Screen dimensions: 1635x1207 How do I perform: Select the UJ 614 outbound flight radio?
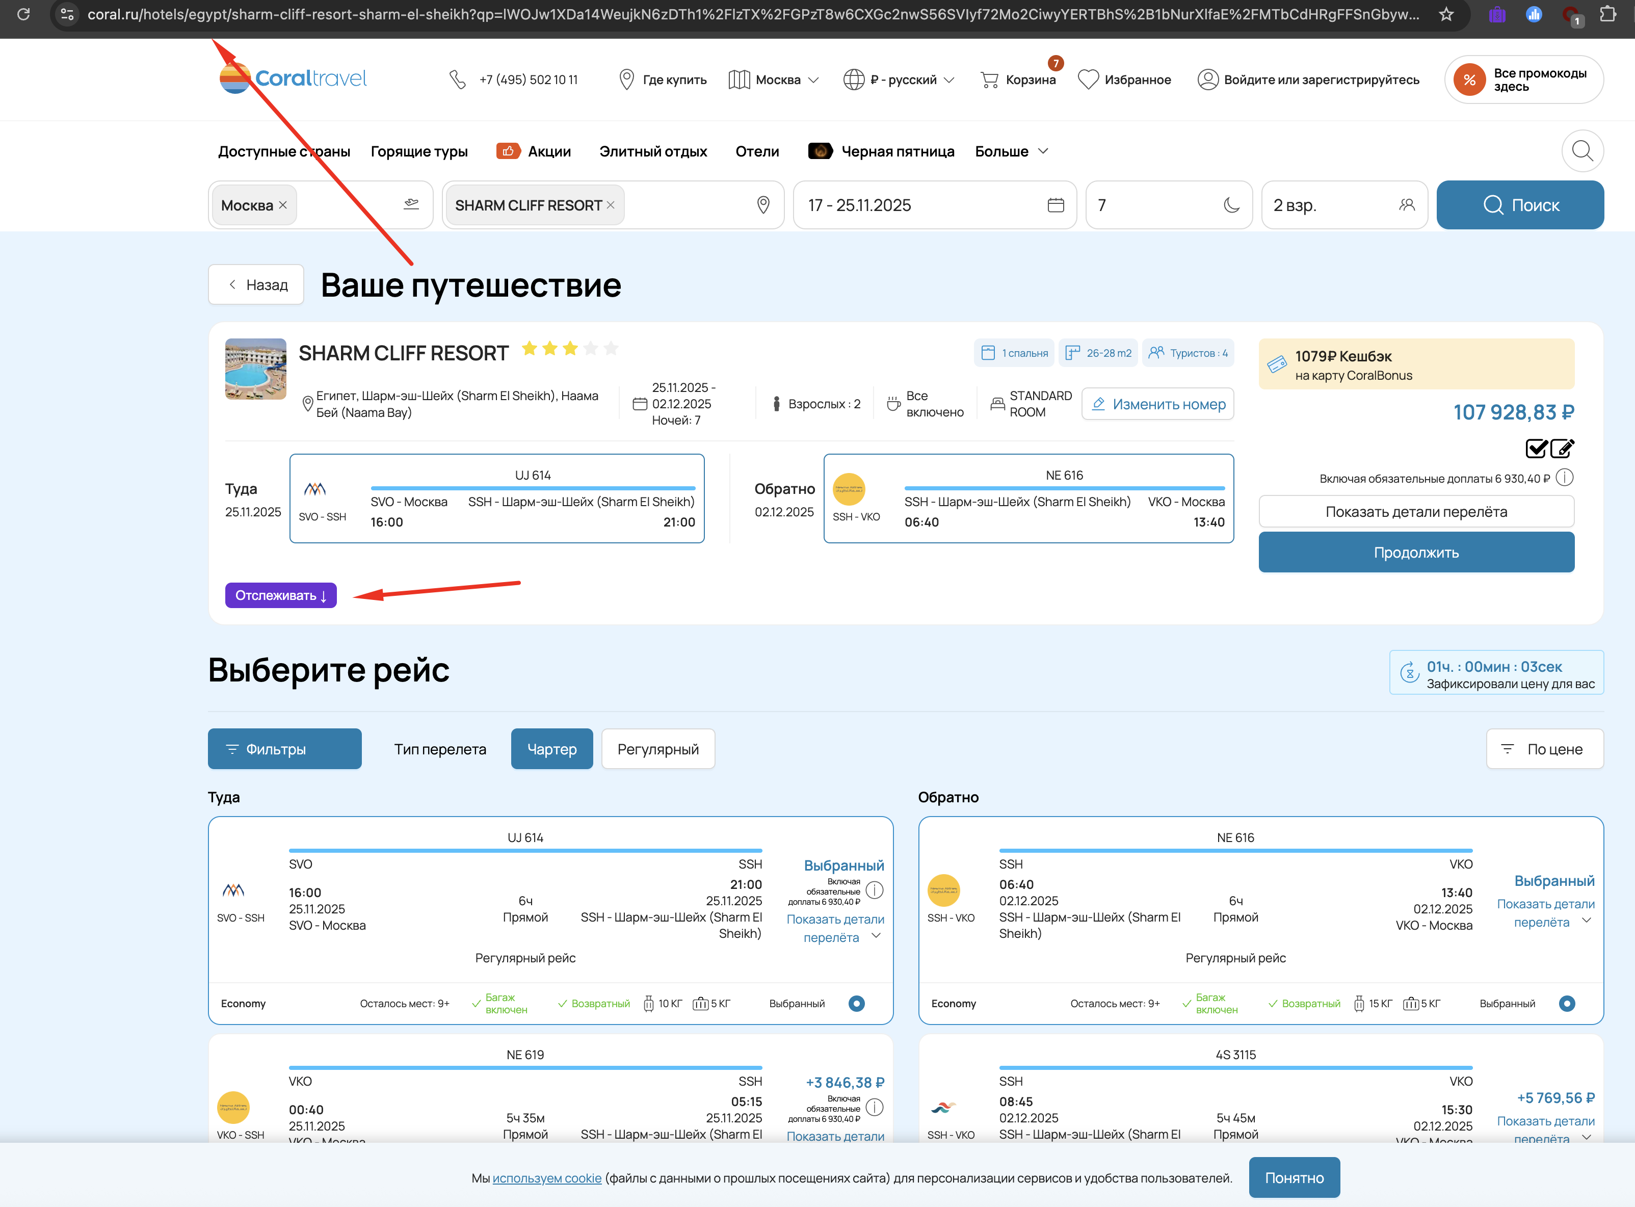(856, 1003)
